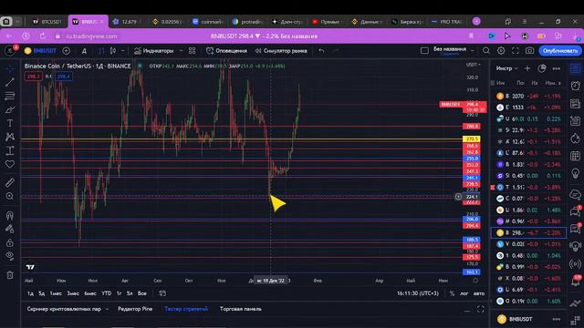Select the 1мес time range
Viewport: 584px width, 328px height.
click(x=56, y=293)
